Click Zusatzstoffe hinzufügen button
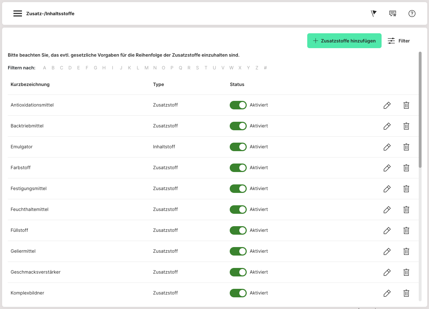429x309 pixels. click(x=344, y=41)
